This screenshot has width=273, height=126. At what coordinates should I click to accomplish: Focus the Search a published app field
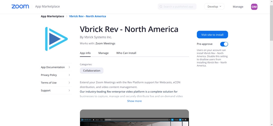(177, 7)
